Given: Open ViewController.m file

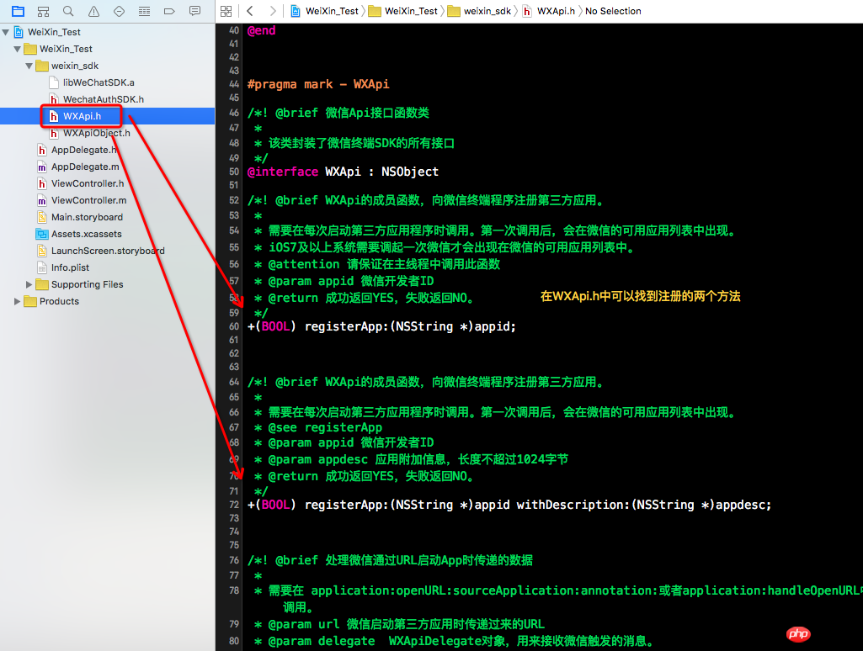Looking at the screenshot, I should 88,201.
